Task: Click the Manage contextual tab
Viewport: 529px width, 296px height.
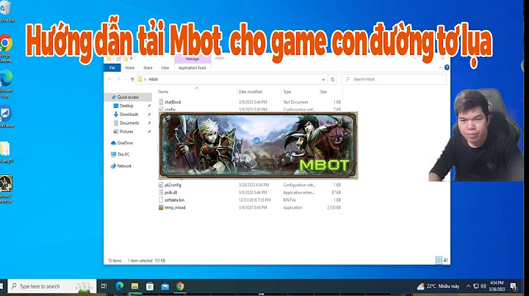Action: pos(192,59)
